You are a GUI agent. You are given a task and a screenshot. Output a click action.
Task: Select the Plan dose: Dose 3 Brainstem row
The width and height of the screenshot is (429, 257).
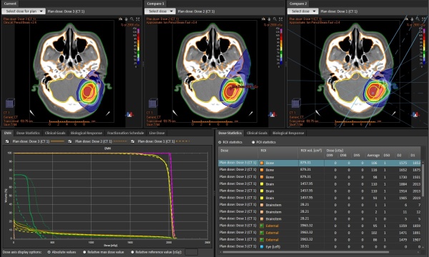320,205
